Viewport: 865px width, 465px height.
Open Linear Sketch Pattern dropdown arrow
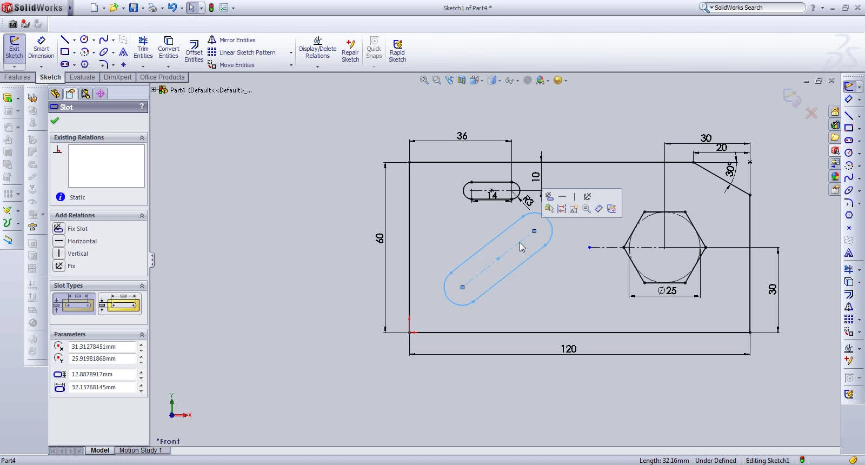pos(291,52)
